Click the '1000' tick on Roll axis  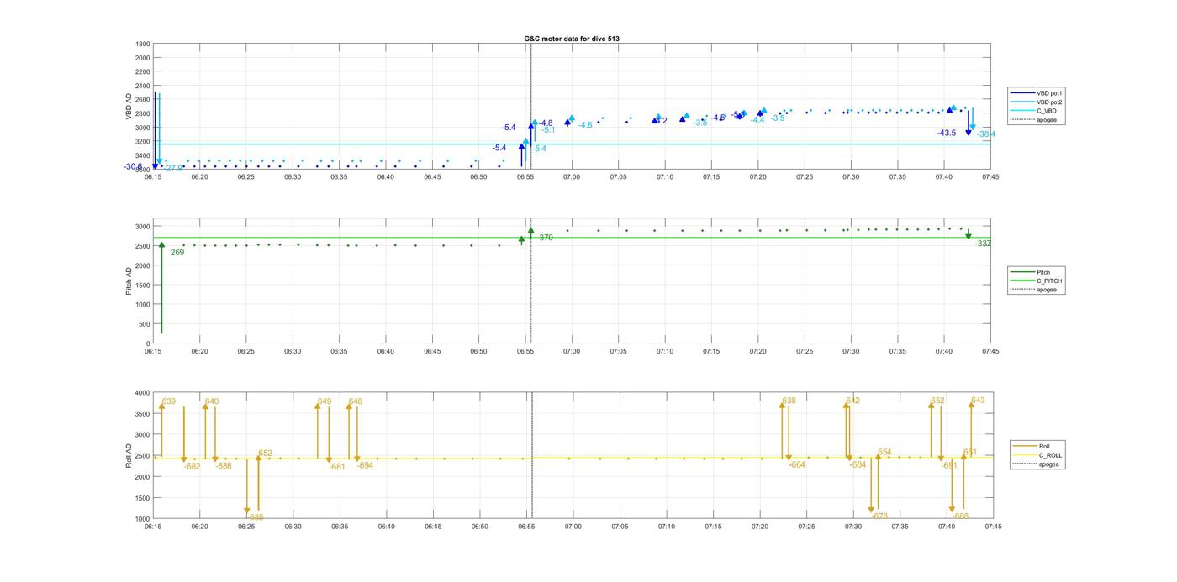pos(143,519)
